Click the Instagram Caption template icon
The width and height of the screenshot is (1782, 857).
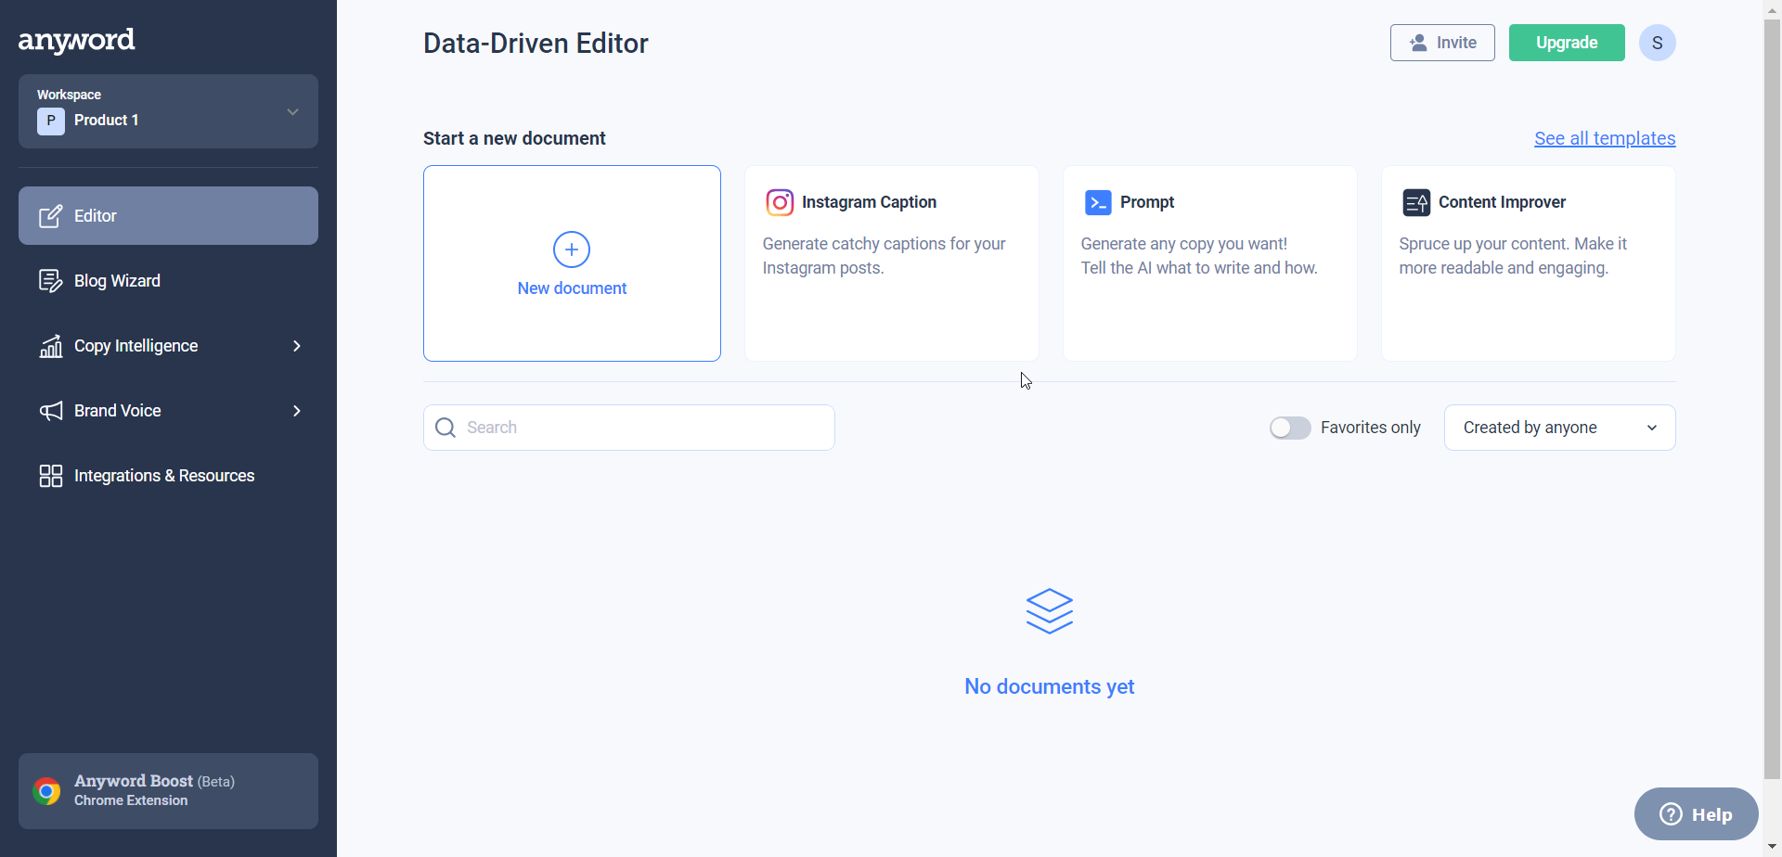(x=780, y=202)
